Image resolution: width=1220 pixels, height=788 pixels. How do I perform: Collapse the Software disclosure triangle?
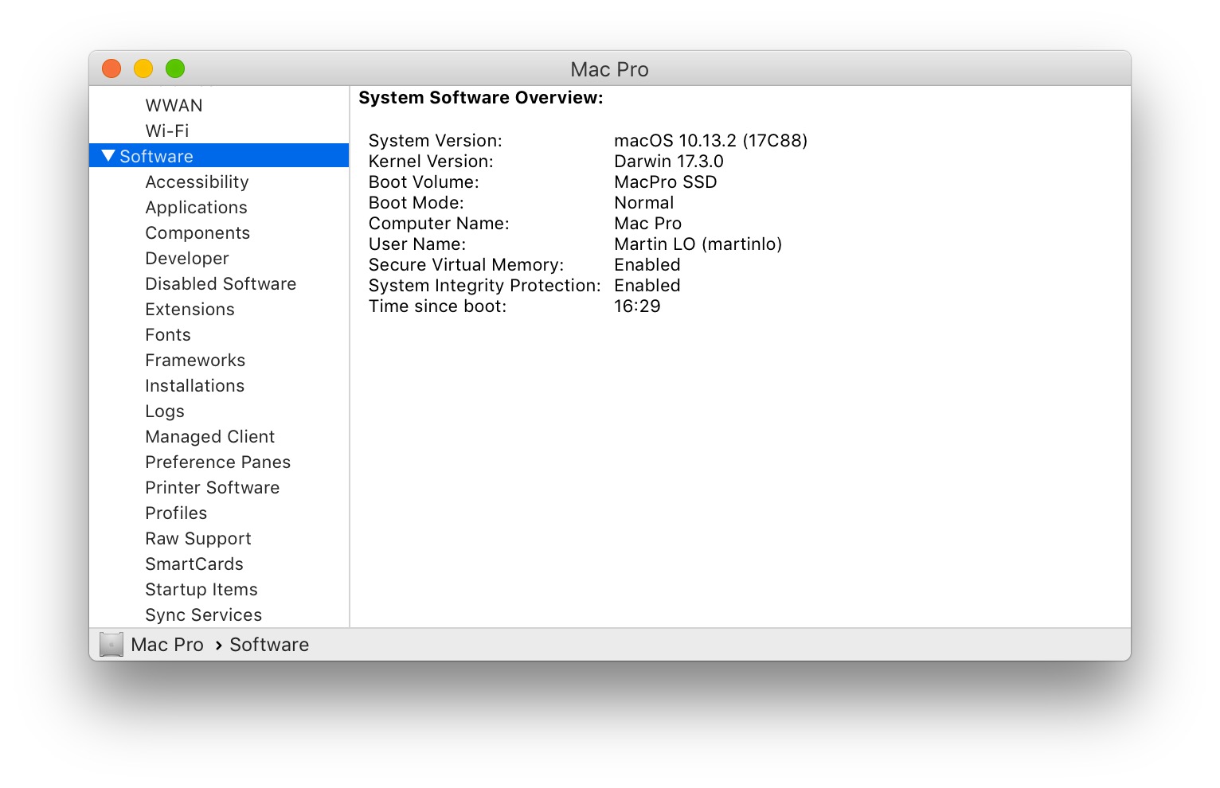109,156
